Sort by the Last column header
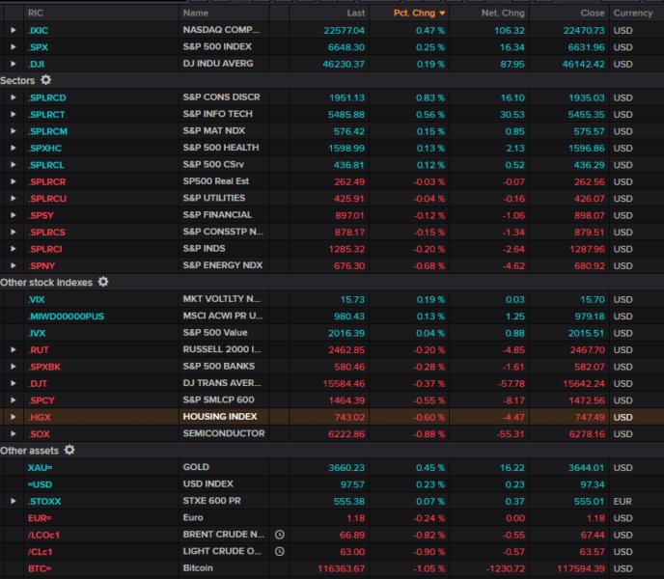 356,14
